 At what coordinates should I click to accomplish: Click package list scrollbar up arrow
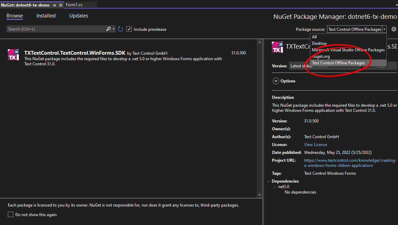point(259,42)
